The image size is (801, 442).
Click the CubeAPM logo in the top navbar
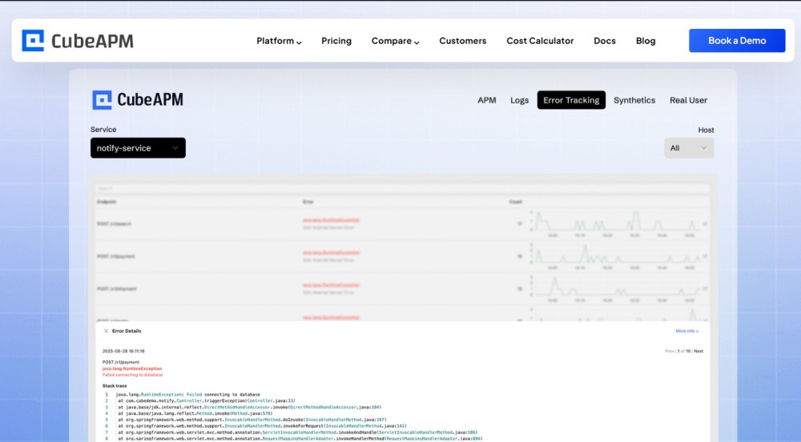tap(78, 41)
